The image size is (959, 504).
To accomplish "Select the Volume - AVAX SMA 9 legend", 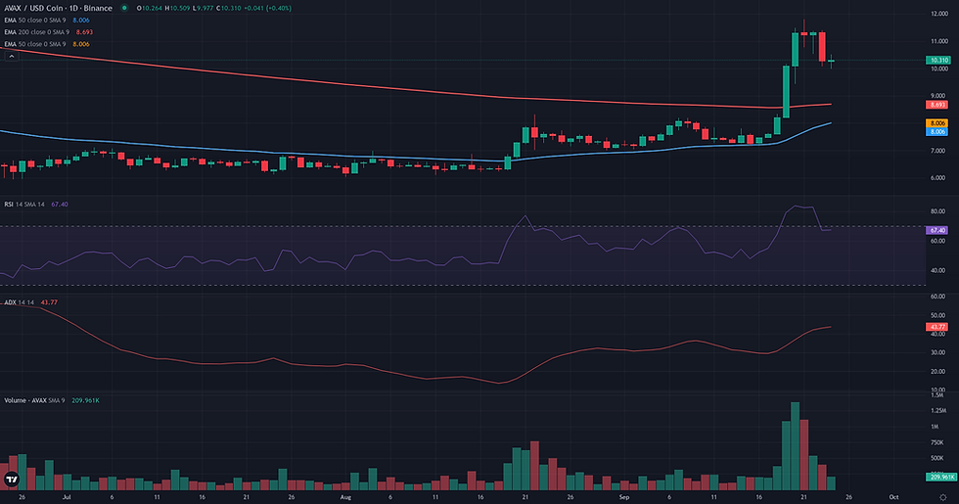I will point(51,400).
